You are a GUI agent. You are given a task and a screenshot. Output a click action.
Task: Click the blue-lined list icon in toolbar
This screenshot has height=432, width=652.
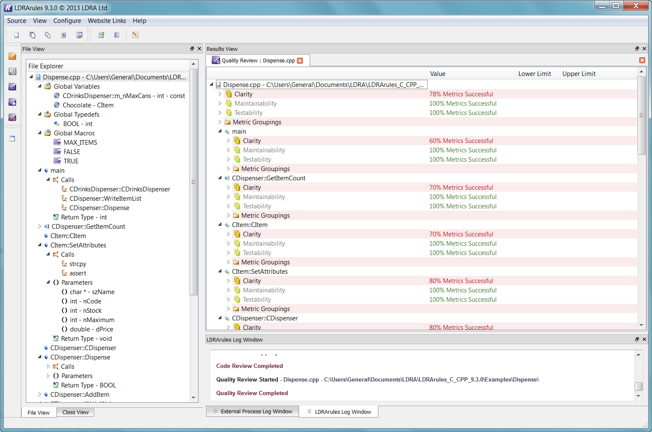tap(117, 35)
